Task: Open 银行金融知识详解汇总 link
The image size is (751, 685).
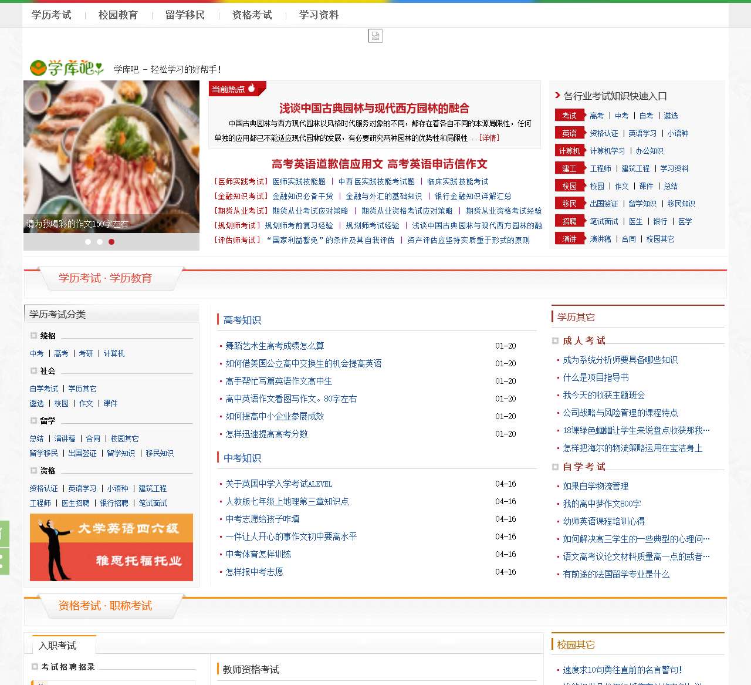Action: [473, 196]
